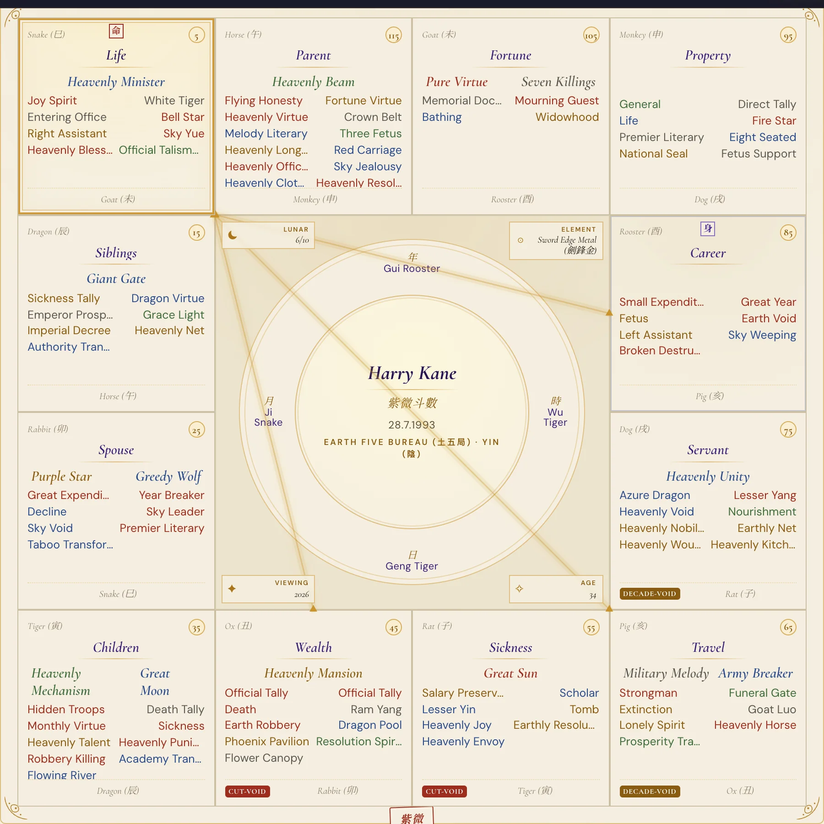Select the Servant palace heading

click(x=708, y=450)
